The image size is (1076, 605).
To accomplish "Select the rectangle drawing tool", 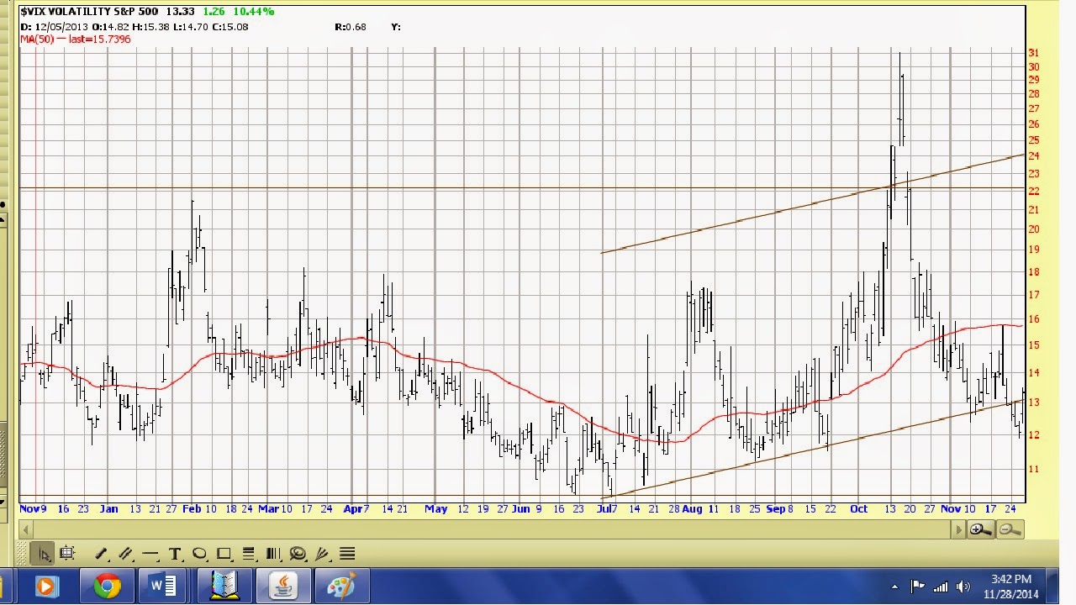I will click(x=224, y=554).
